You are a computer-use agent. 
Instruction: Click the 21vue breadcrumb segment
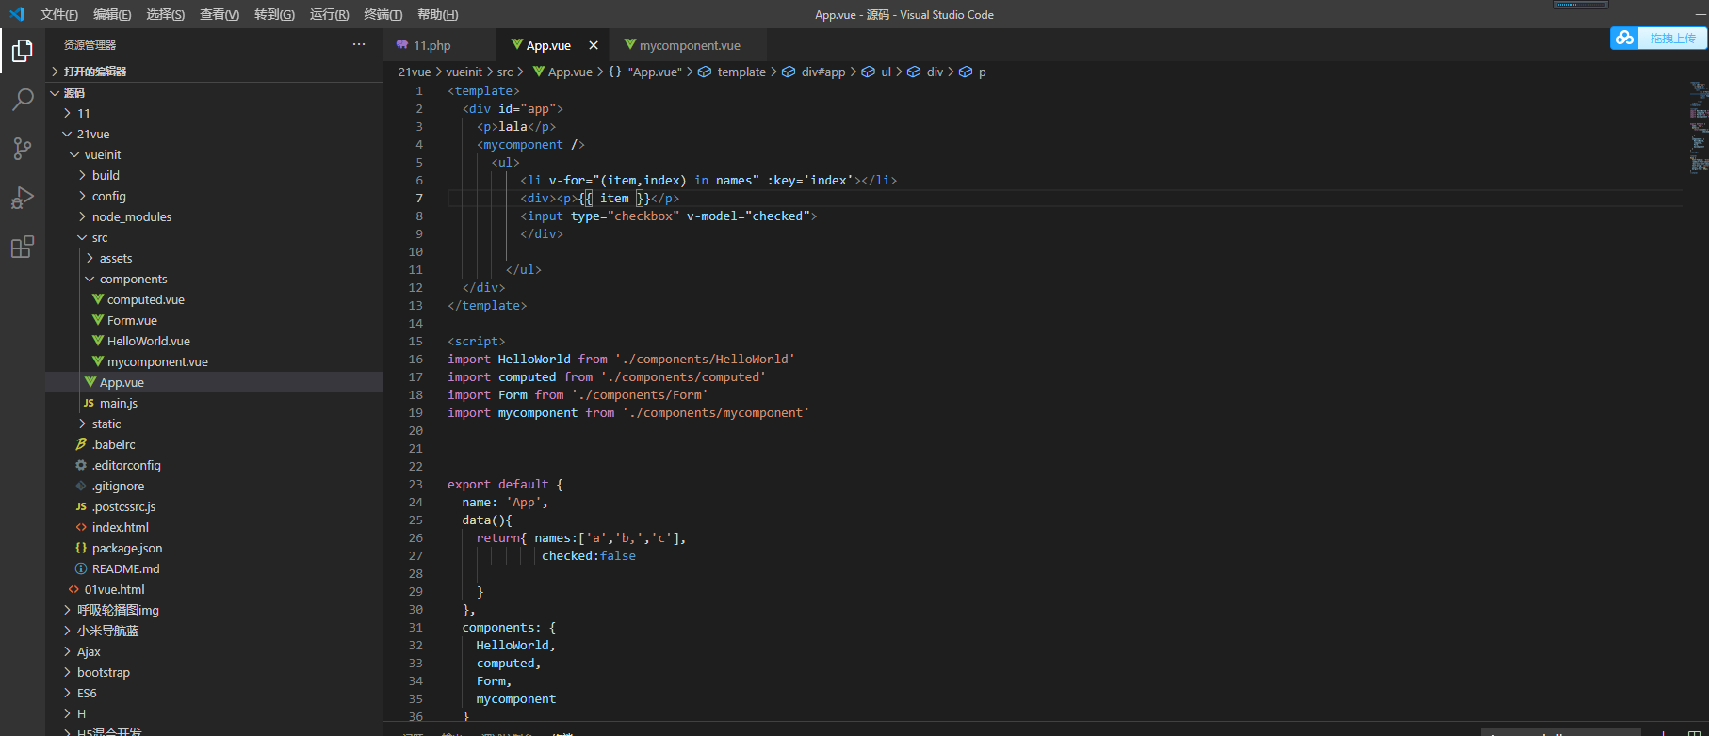(x=415, y=72)
